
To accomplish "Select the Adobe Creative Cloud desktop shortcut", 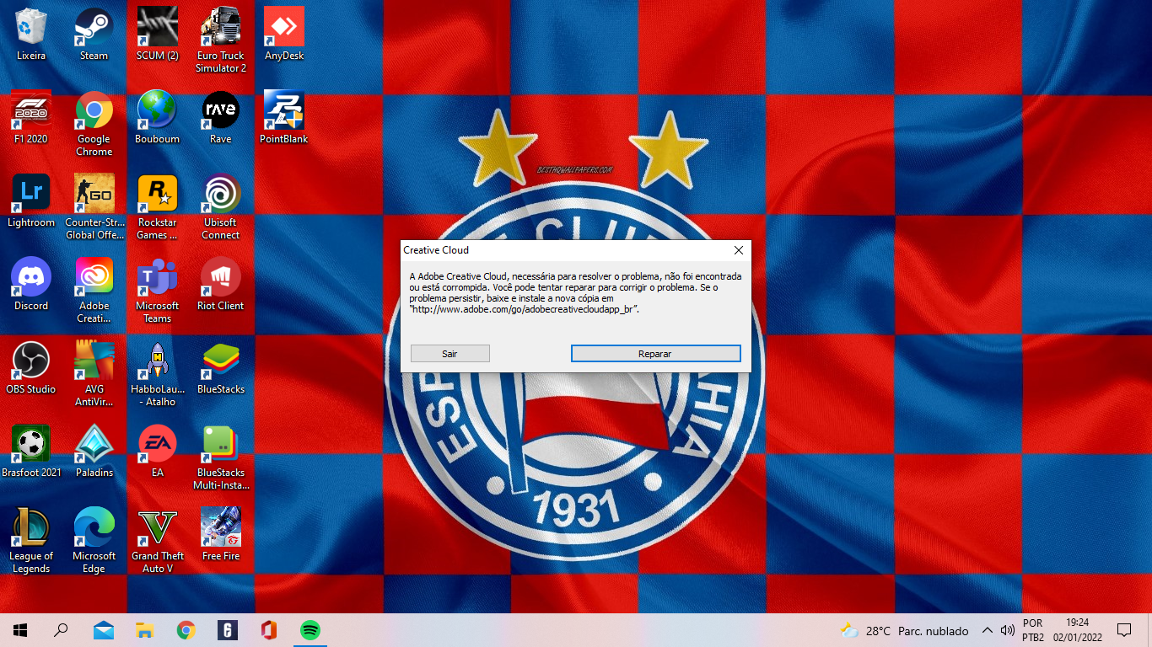I will pyautogui.click(x=94, y=291).
